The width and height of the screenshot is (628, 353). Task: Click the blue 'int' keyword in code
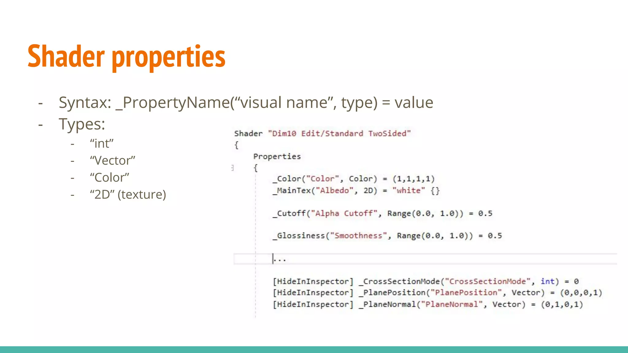coord(548,281)
